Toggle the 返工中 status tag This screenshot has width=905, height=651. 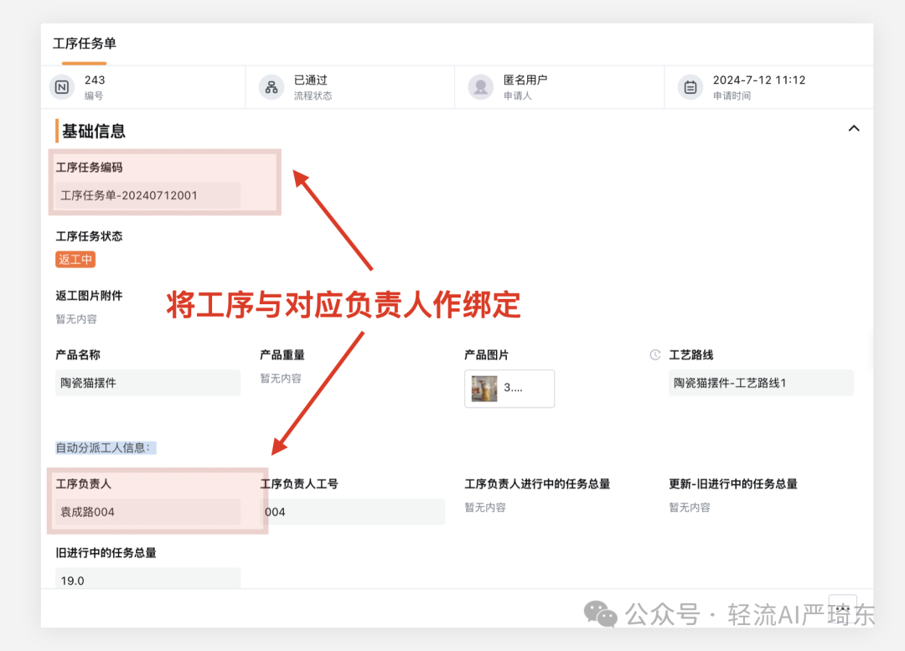coord(75,259)
